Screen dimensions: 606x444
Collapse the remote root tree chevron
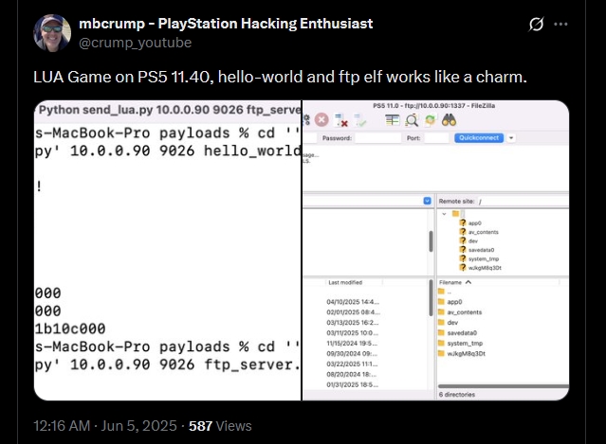click(x=444, y=214)
